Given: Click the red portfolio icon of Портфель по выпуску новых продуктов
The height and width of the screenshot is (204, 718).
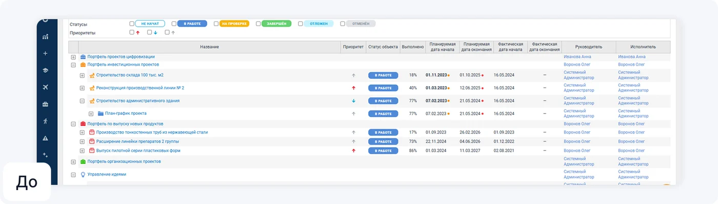Looking at the screenshot, I should [x=83, y=124].
